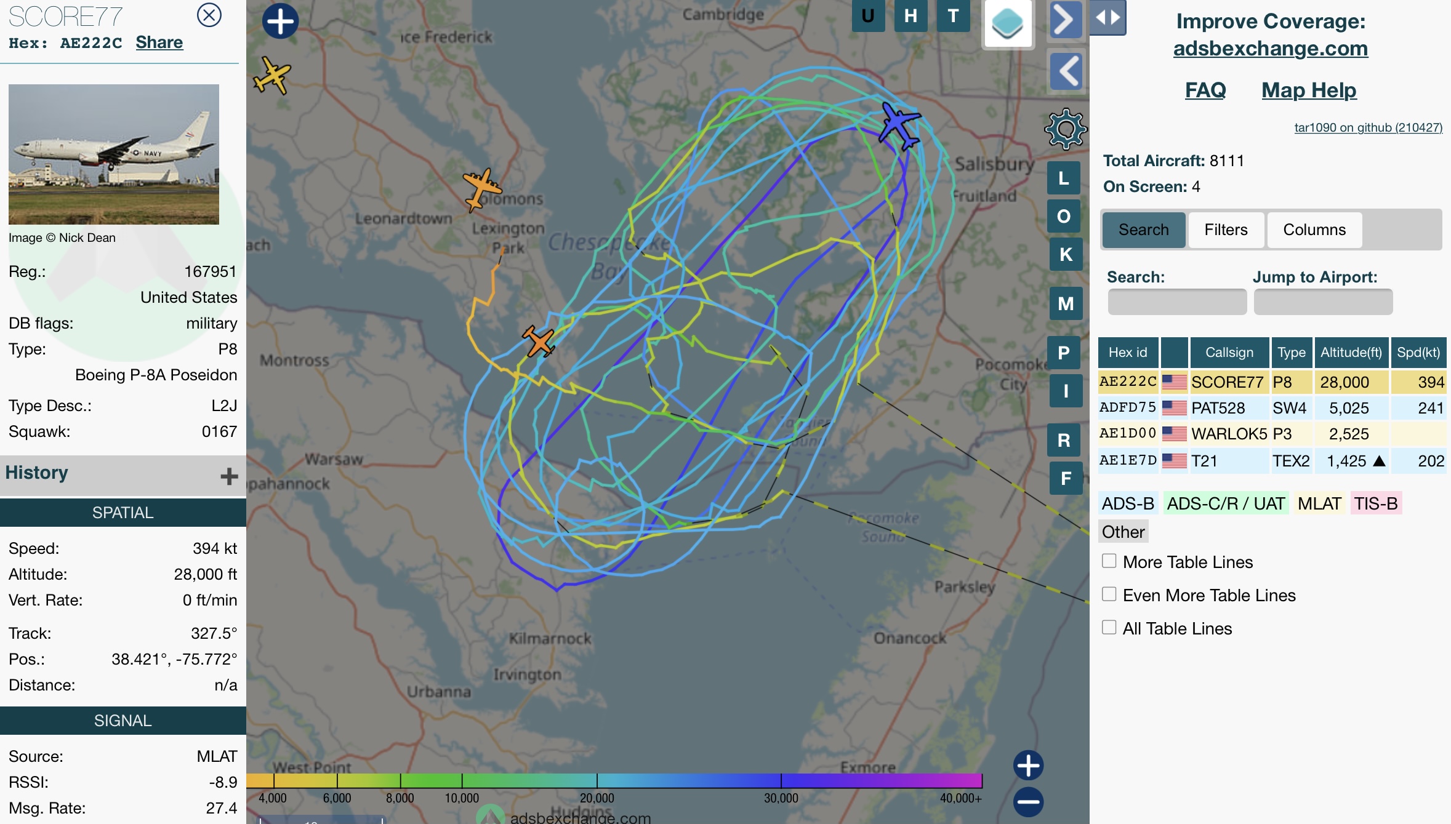The height and width of the screenshot is (824, 1451).
Task: Select the blue SCORE77 aircraft on map
Action: pos(899,126)
